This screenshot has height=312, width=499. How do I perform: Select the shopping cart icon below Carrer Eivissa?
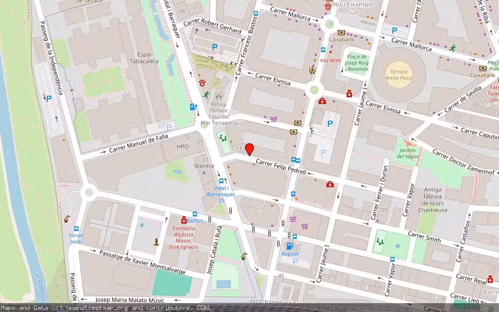[x=273, y=120]
